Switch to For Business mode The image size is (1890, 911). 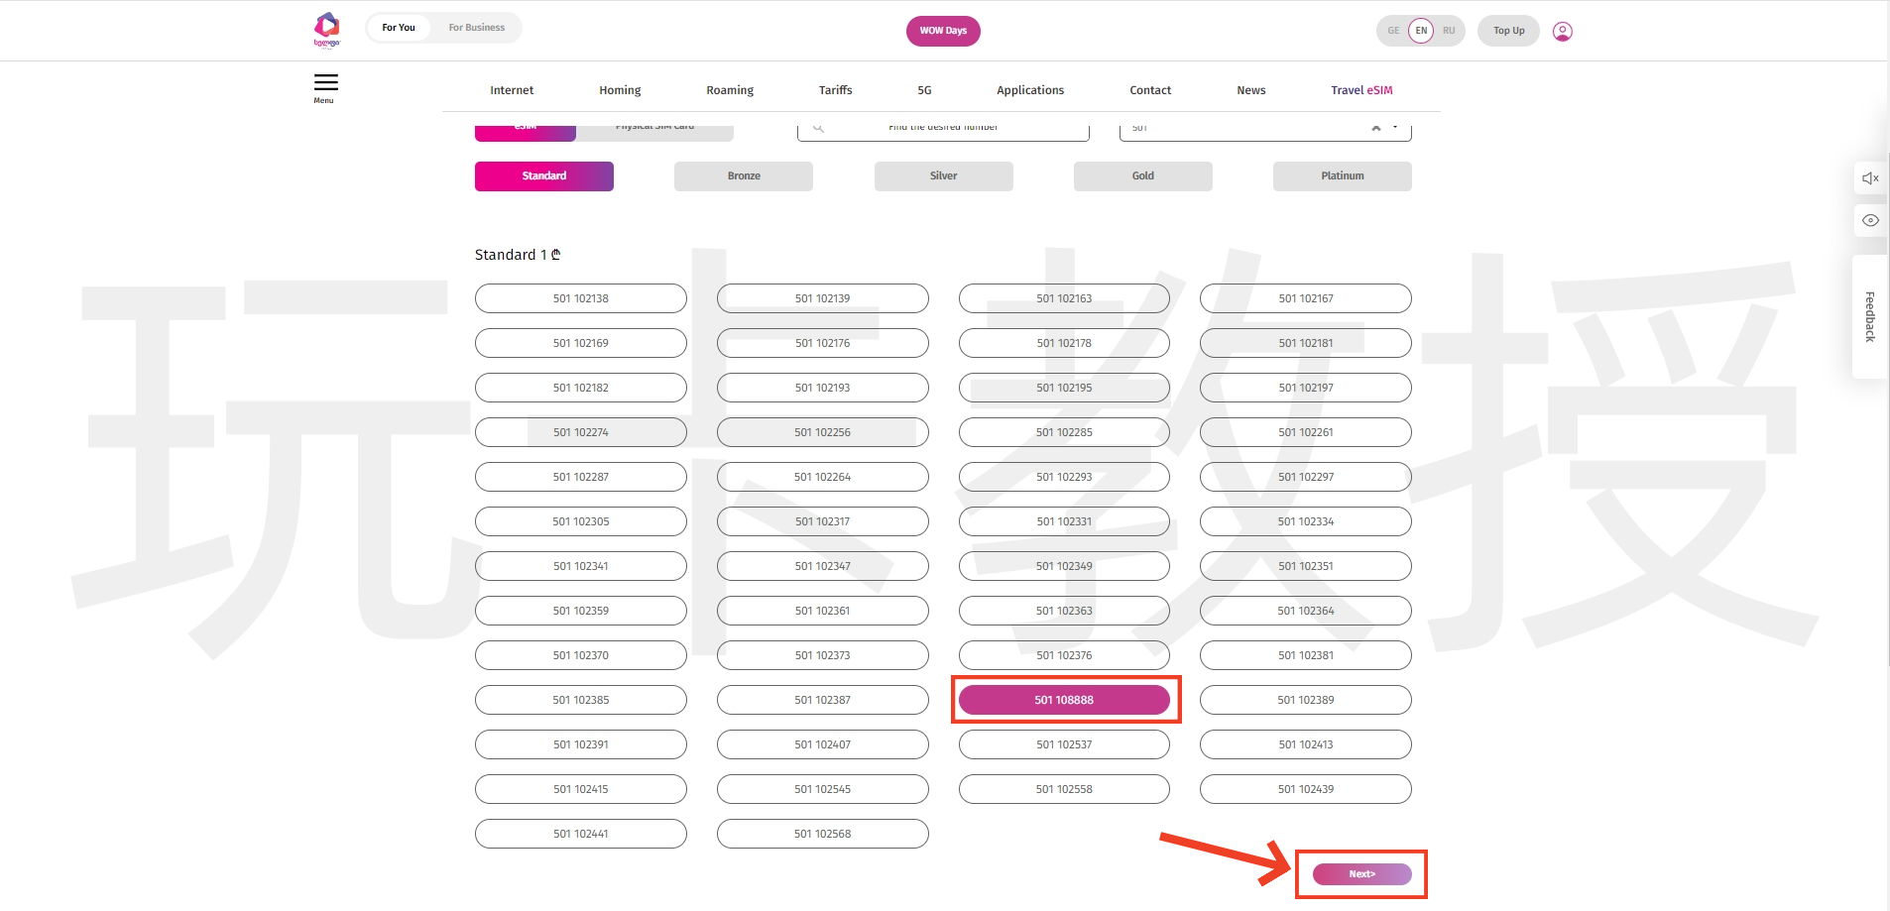[x=476, y=28]
